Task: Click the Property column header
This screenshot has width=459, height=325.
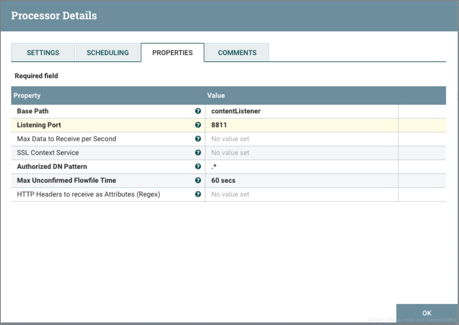Action: [x=27, y=96]
